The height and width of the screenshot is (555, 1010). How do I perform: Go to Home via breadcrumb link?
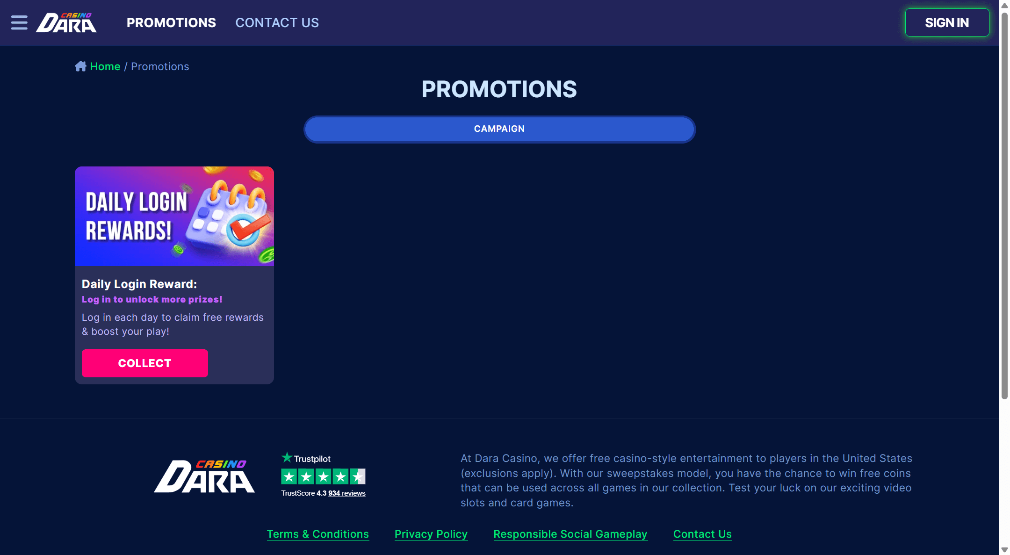pos(105,66)
